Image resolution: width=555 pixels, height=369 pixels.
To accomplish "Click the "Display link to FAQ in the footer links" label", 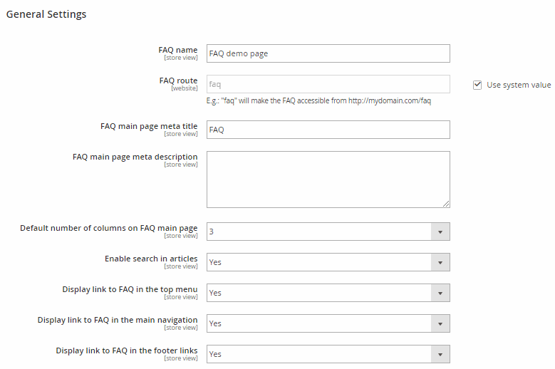I will pyautogui.click(x=127, y=350).
